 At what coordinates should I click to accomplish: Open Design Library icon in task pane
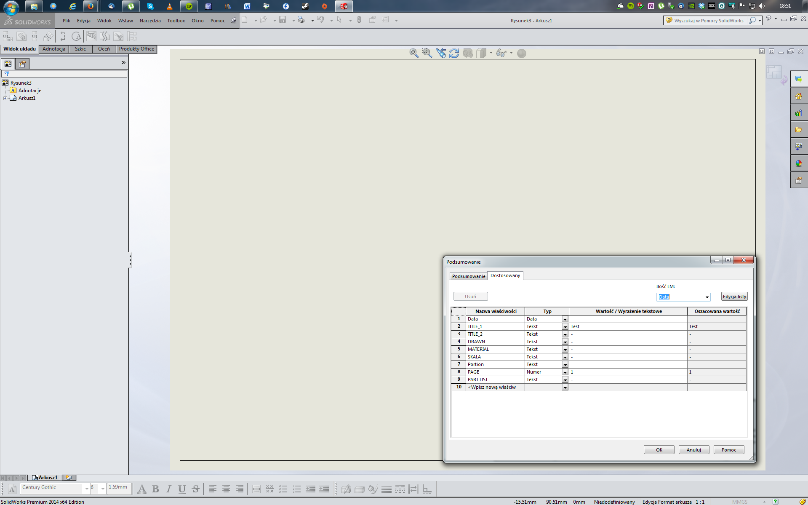(799, 113)
